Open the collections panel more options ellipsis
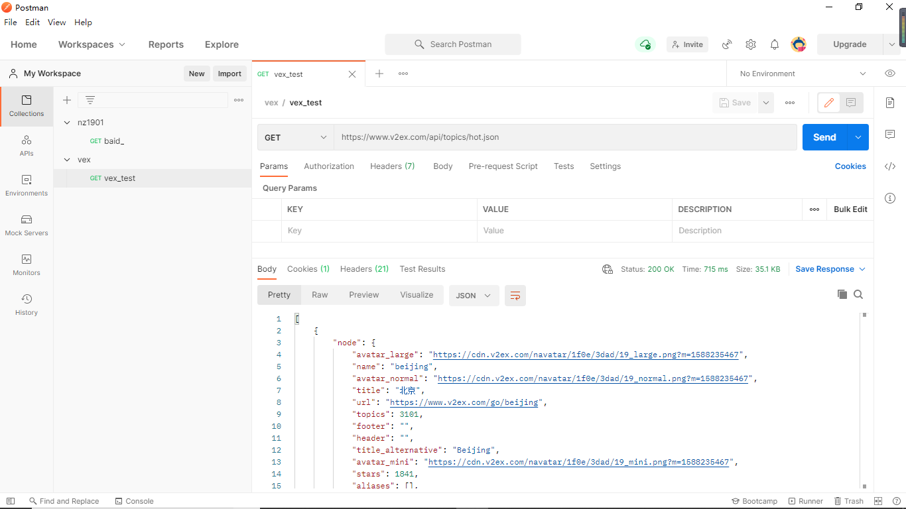 click(239, 100)
